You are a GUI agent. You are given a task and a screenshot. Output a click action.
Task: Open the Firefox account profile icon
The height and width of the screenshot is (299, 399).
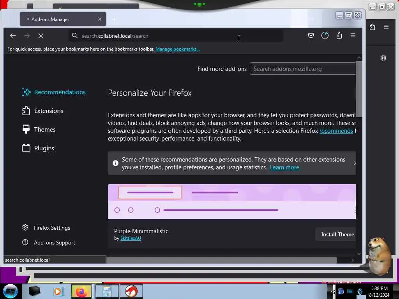click(325, 35)
